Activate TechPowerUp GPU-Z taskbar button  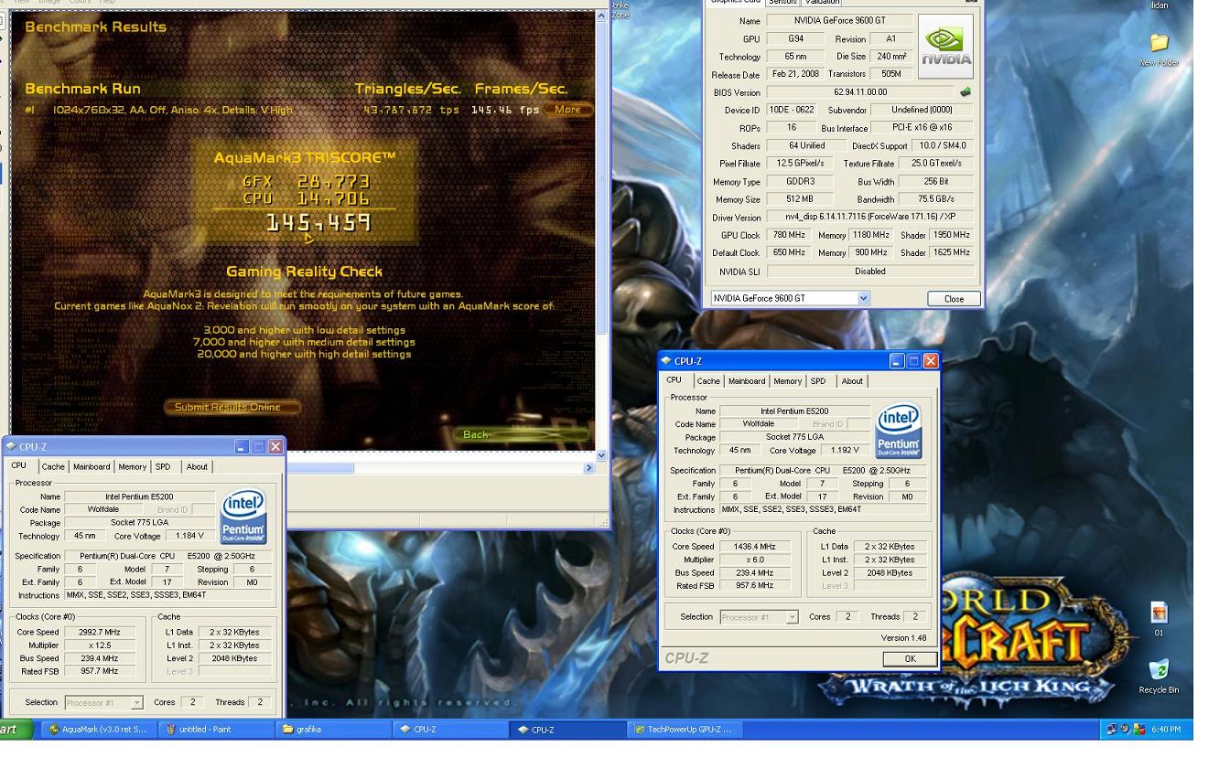[685, 730]
